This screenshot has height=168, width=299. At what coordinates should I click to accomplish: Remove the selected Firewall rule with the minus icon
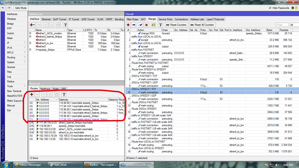click(134, 25)
